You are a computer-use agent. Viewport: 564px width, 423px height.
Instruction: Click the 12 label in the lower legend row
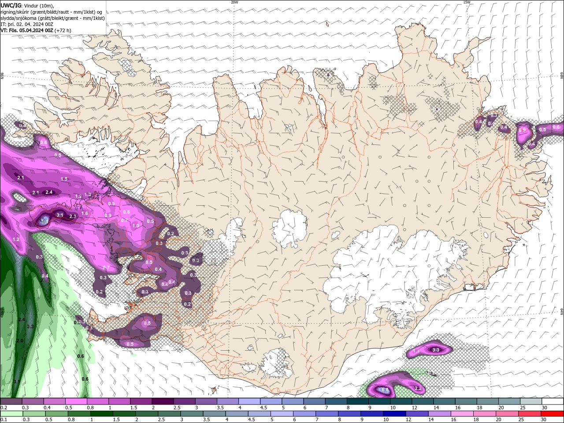point(408,420)
